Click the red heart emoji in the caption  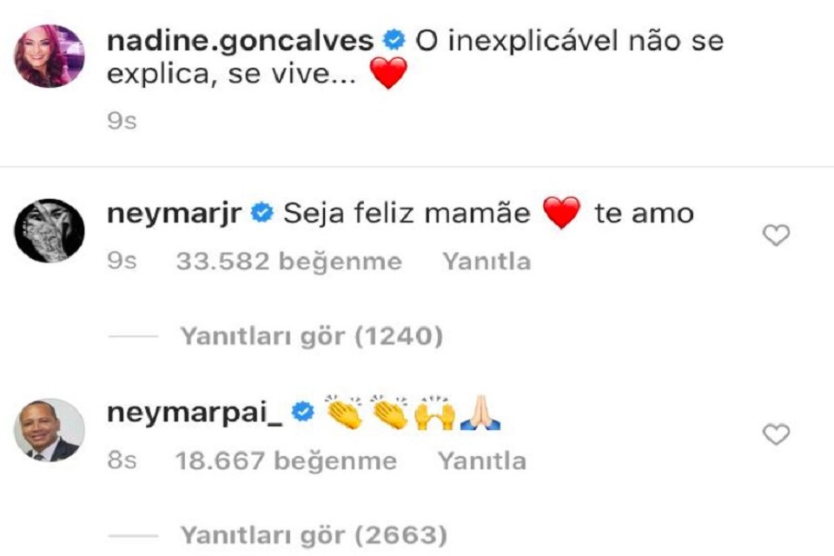388,74
